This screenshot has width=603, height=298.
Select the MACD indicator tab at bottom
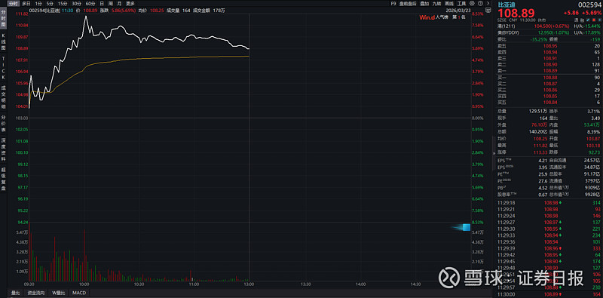[x=79, y=293]
